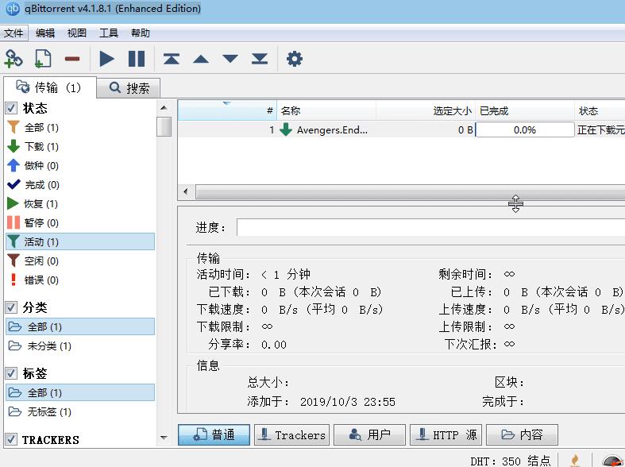Sort torrents by 选定大小 column
This screenshot has width=625, height=467.
click(x=426, y=110)
